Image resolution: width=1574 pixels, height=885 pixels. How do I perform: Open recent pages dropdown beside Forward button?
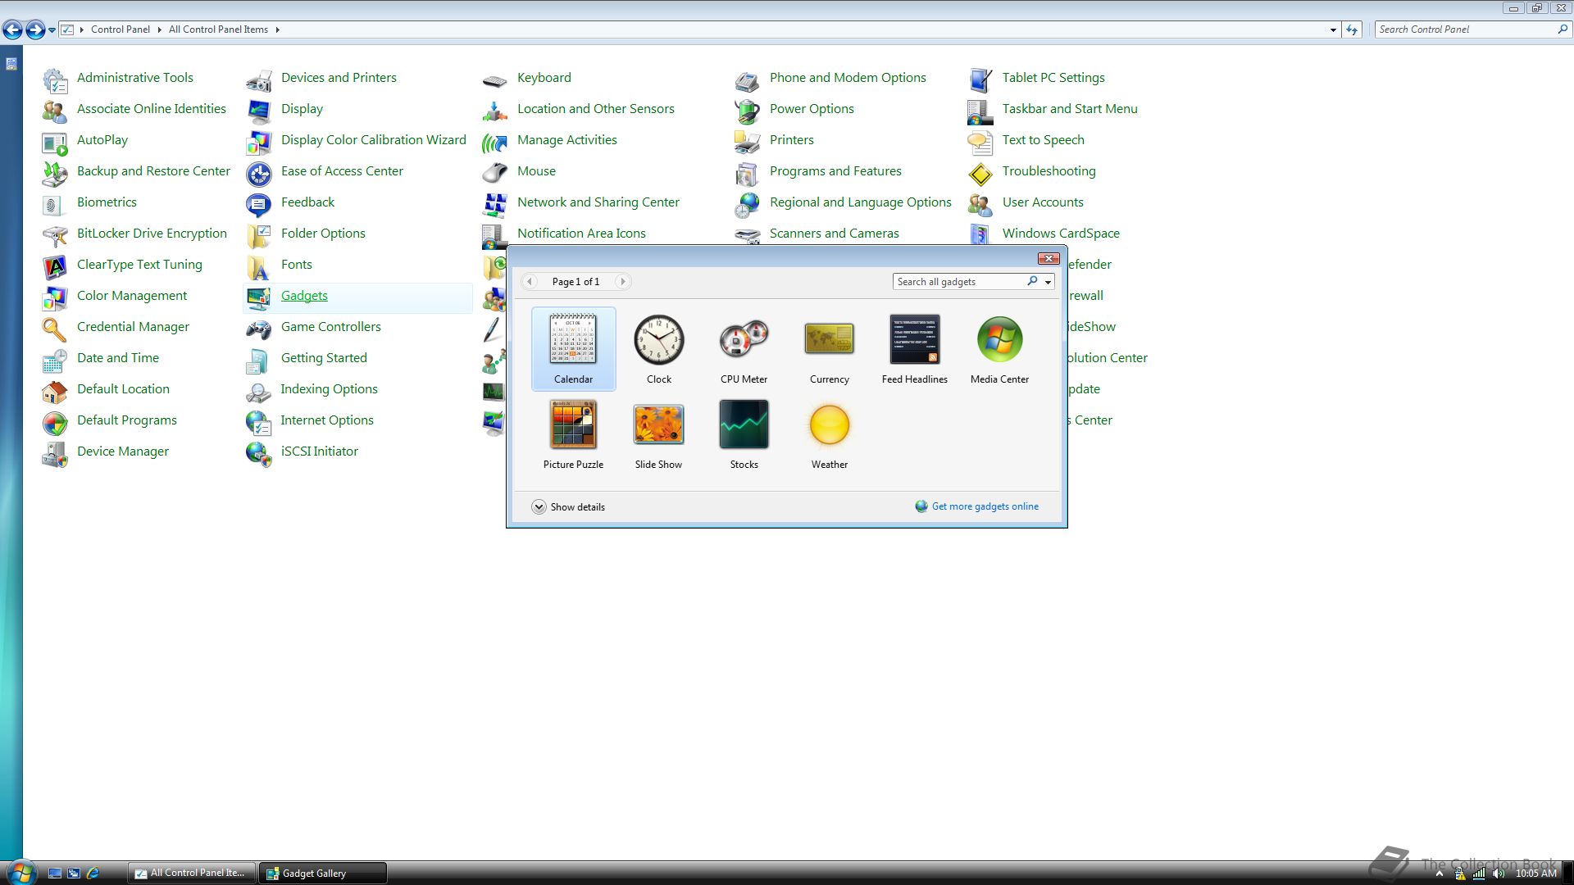point(52,30)
